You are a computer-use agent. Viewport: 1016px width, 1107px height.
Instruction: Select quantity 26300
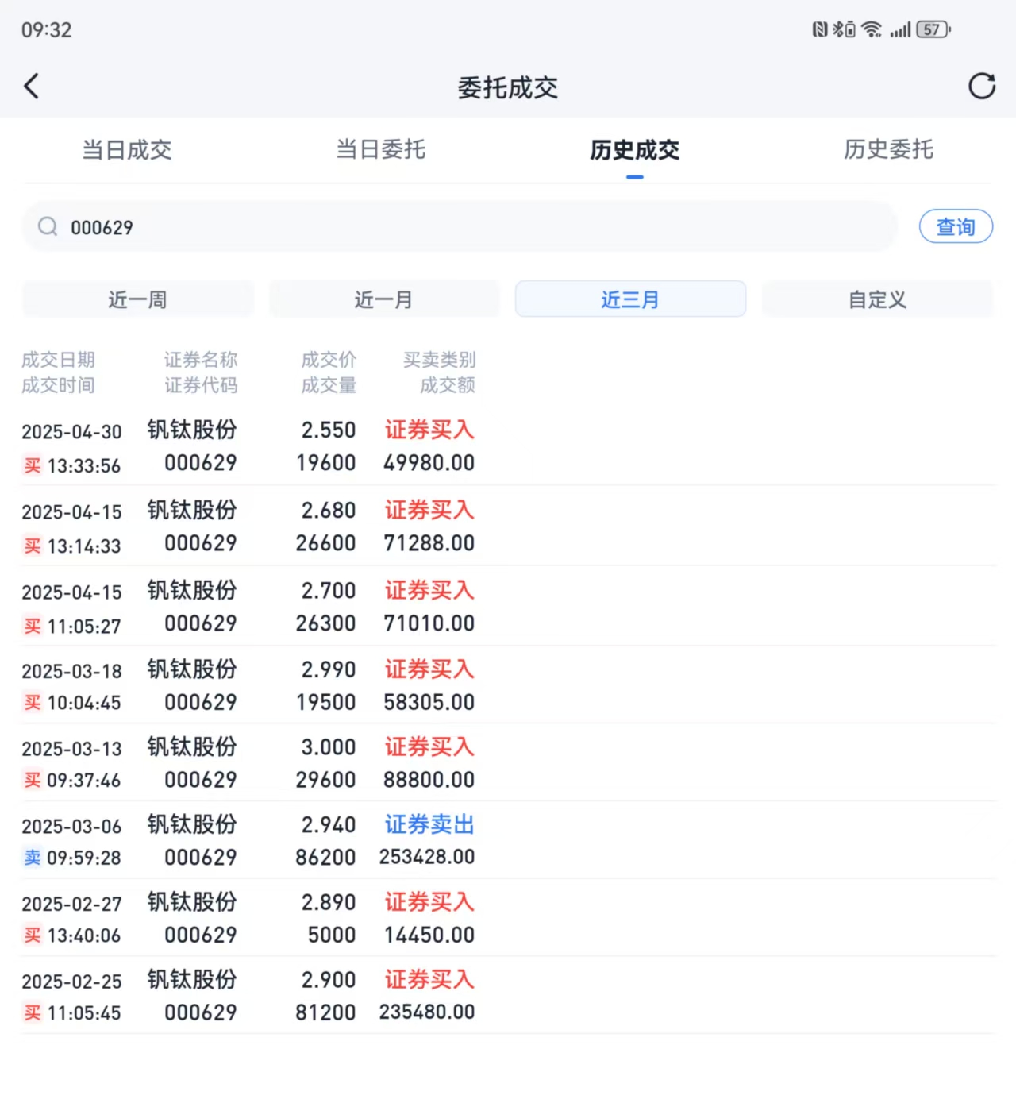click(x=325, y=623)
